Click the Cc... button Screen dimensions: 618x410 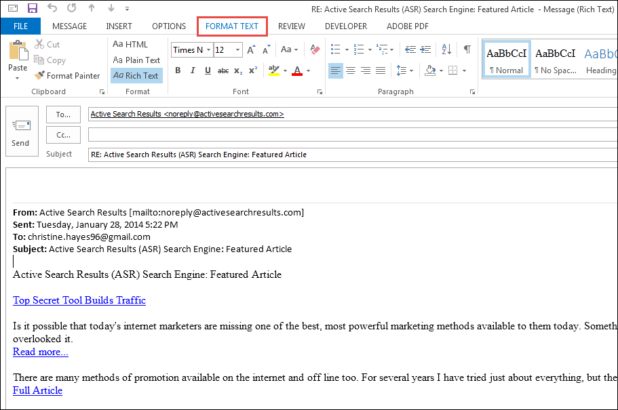[x=63, y=135]
